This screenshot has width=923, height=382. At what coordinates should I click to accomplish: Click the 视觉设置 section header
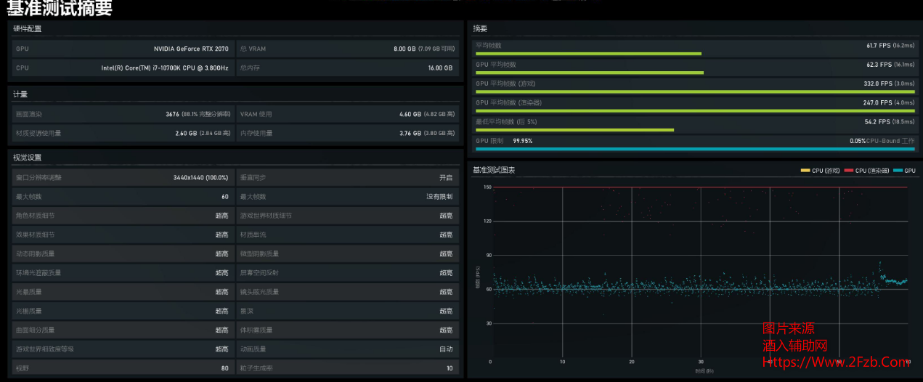pos(28,158)
